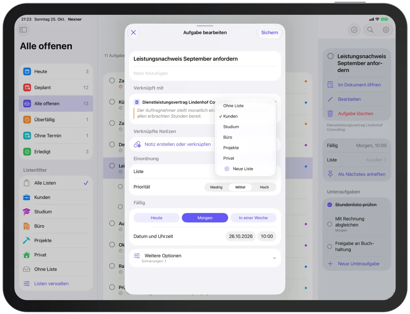
Task: Open the Heute smart list
Action: (56, 71)
